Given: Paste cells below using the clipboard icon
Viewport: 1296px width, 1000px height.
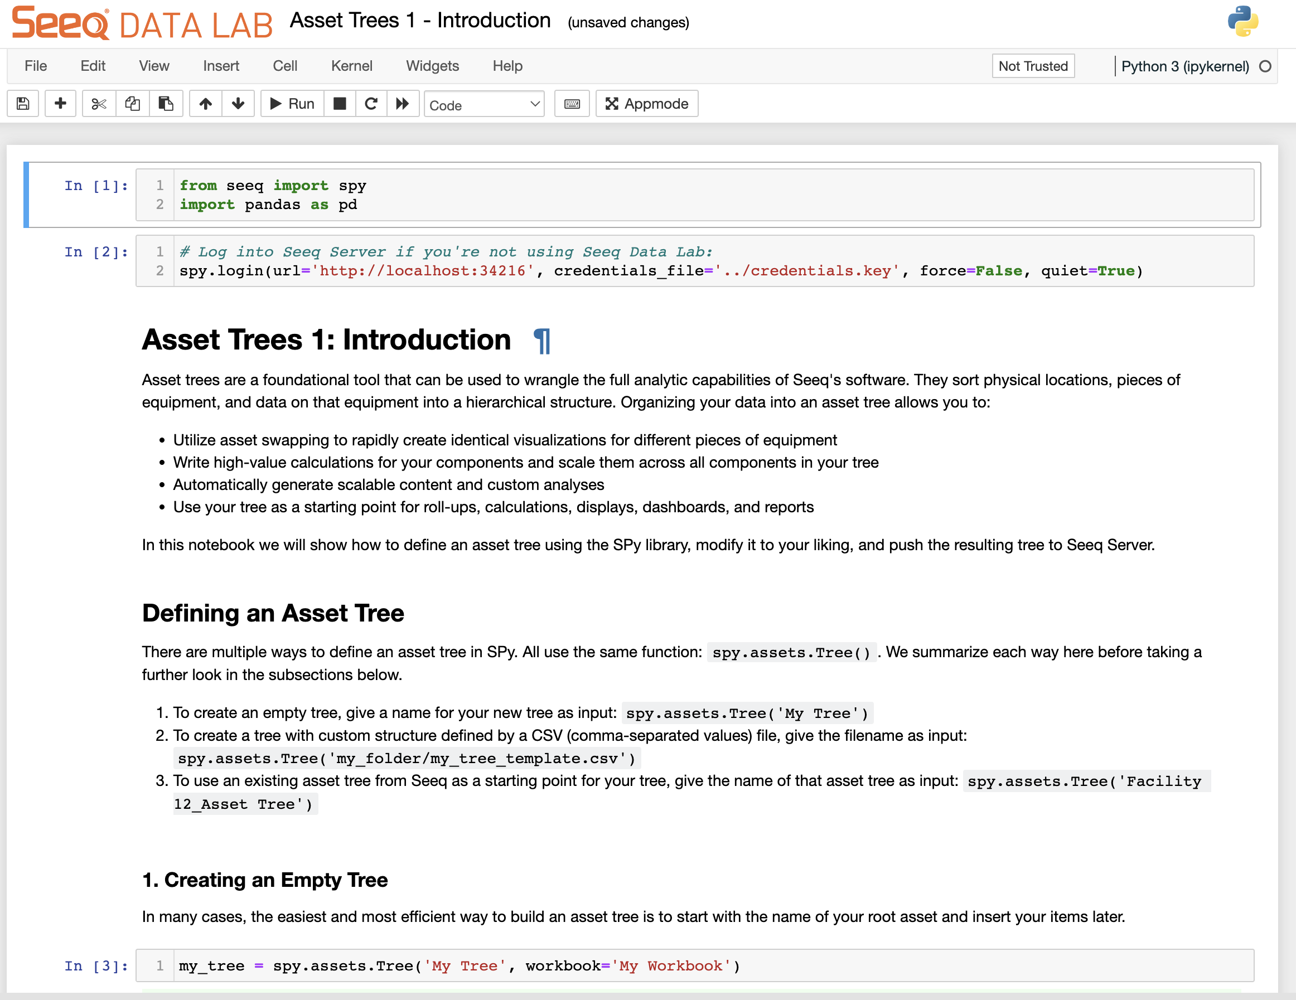Looking at the screenshot, I should pyautogui.click(x=166, y=104).
